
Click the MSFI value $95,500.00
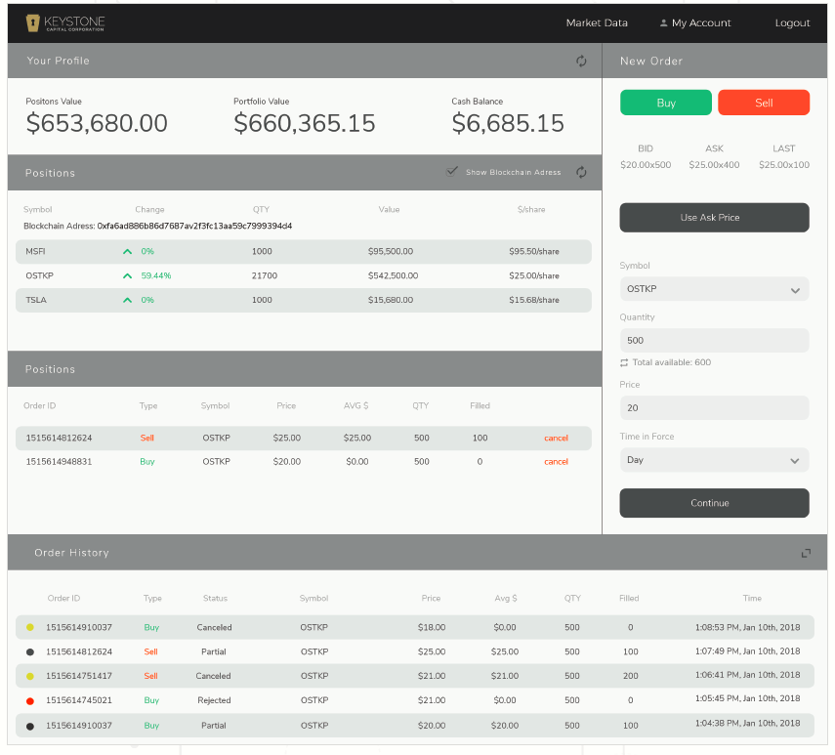pos(391,251)
